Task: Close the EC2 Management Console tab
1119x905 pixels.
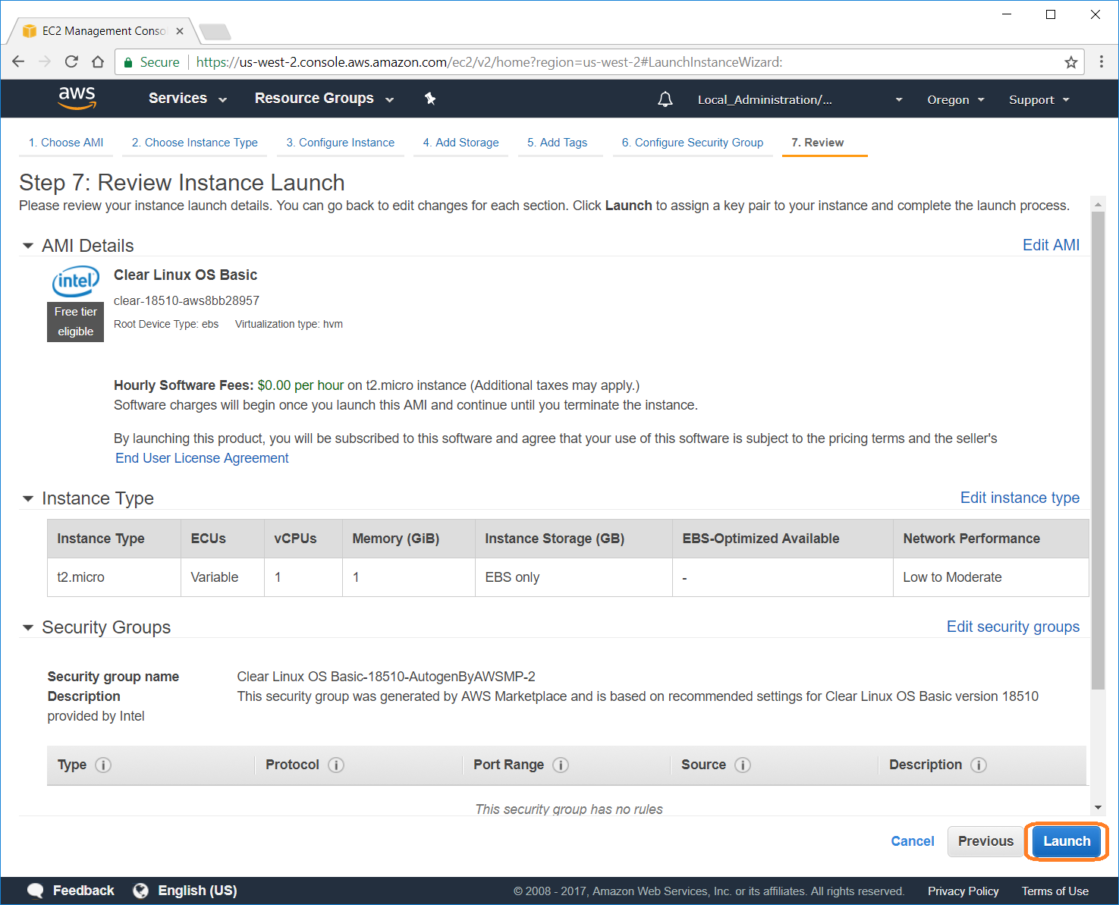Action: point(180,31)
